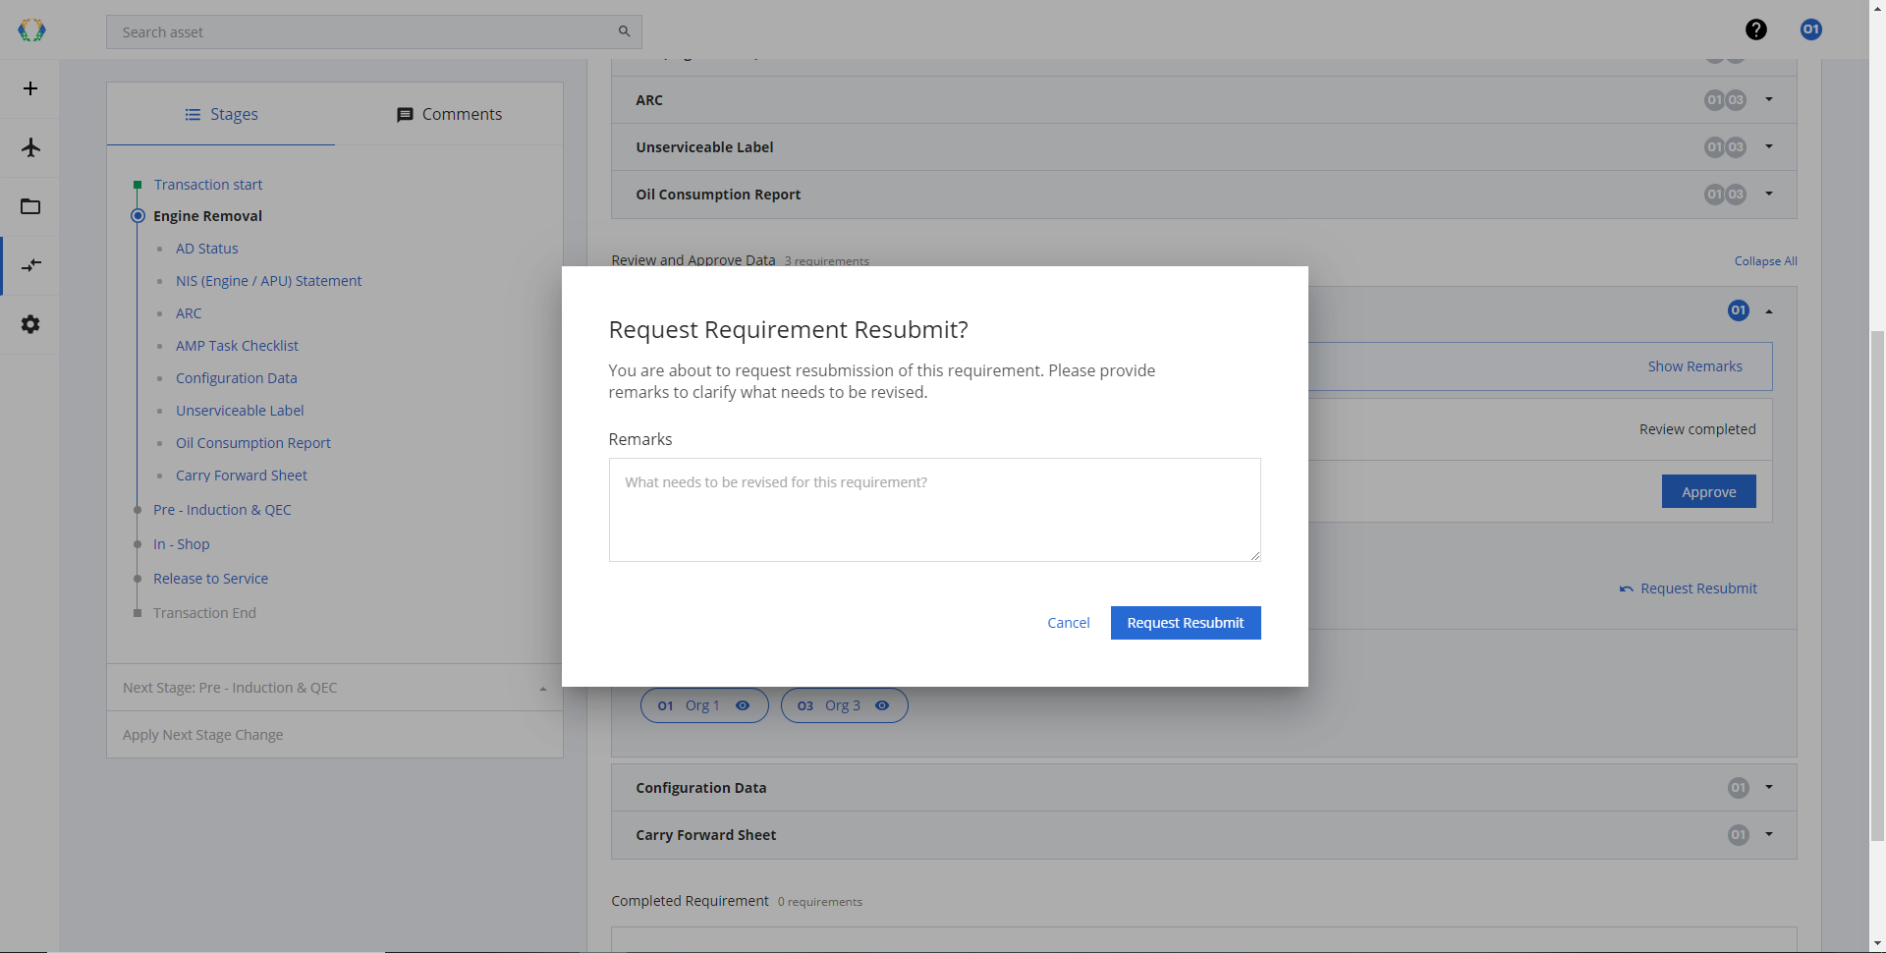Click the Review completed text

point(1697,429)
